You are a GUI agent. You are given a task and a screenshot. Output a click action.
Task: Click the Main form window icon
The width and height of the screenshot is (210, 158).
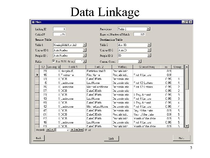pyautogui.click(x=33, y=22)
